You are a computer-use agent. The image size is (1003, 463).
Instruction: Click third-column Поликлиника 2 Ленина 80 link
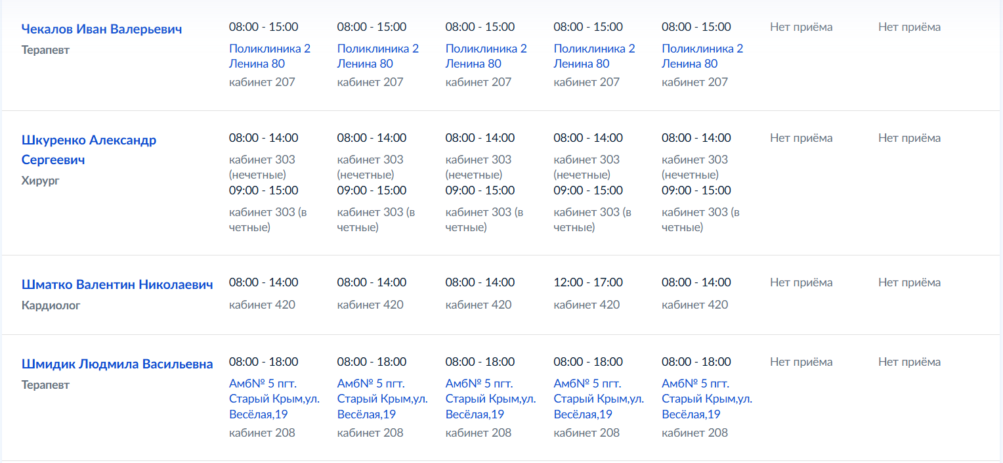(x=486, y=56)
